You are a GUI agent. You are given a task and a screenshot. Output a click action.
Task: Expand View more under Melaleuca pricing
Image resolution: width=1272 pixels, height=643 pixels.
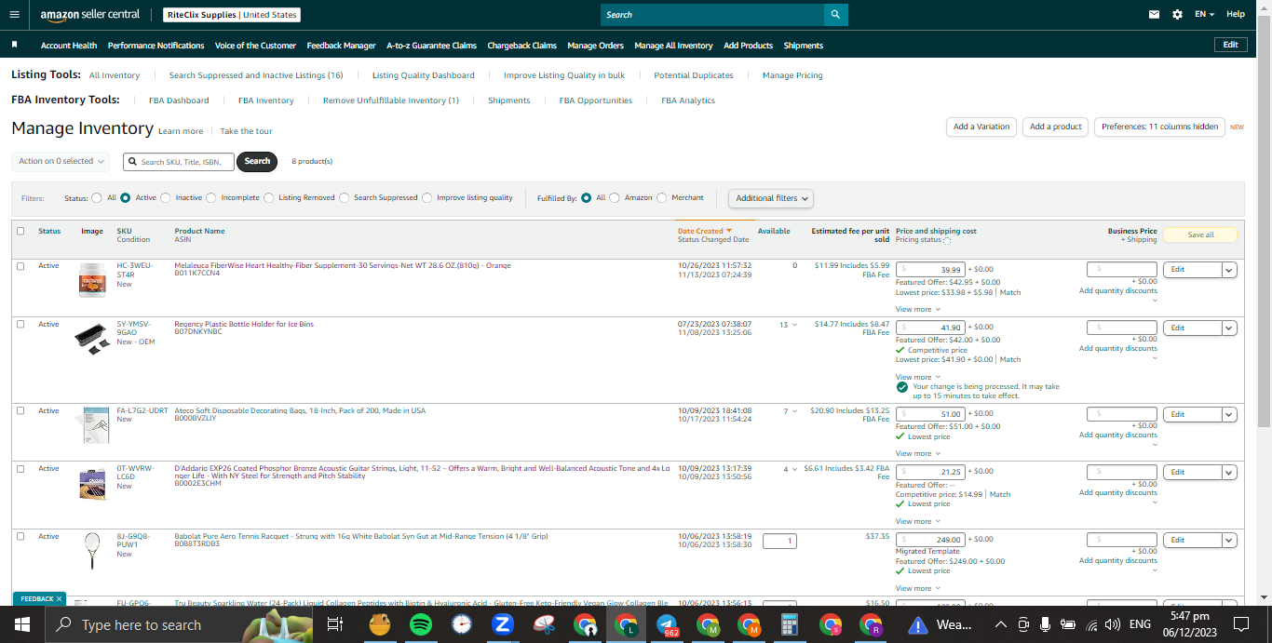tap(917, 309)
